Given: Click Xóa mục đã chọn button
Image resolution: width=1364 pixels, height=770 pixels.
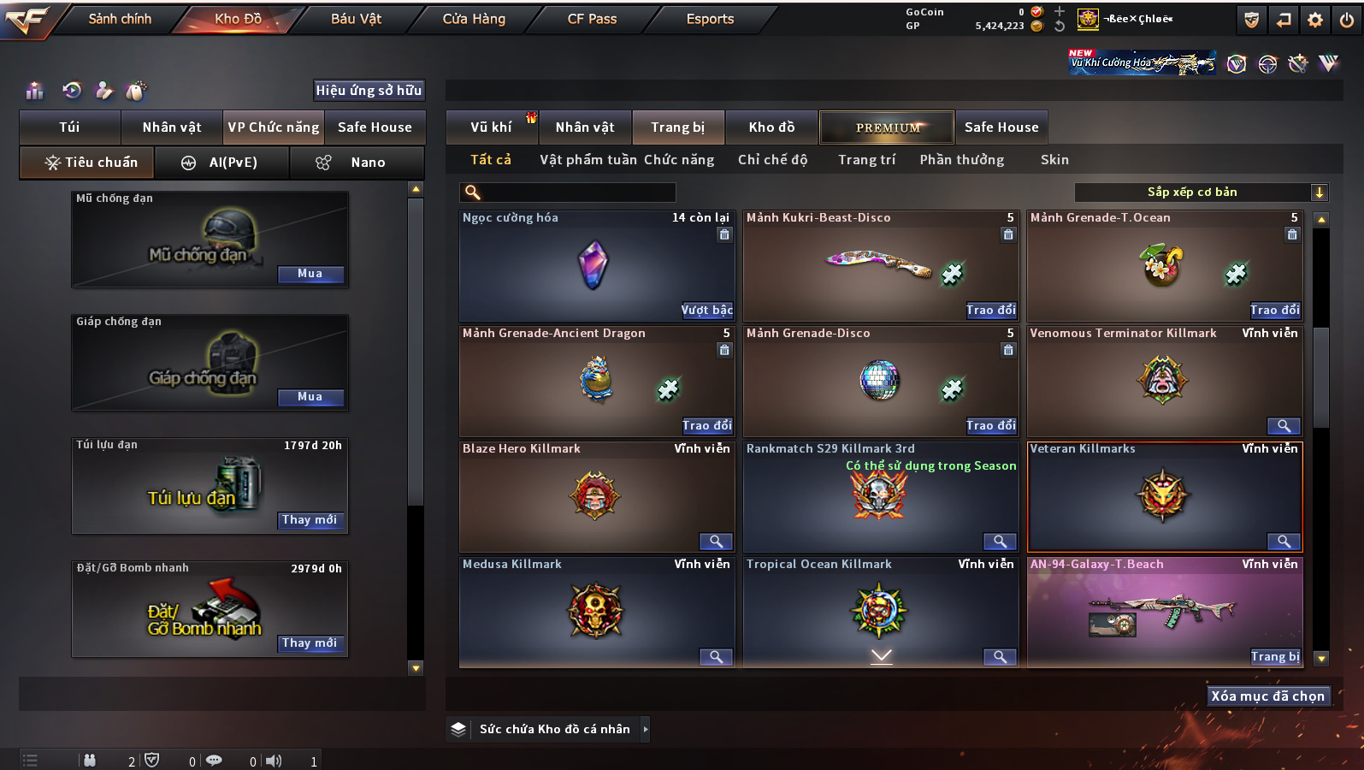Looking at the screenshot, I should [x=1267, y=696].
